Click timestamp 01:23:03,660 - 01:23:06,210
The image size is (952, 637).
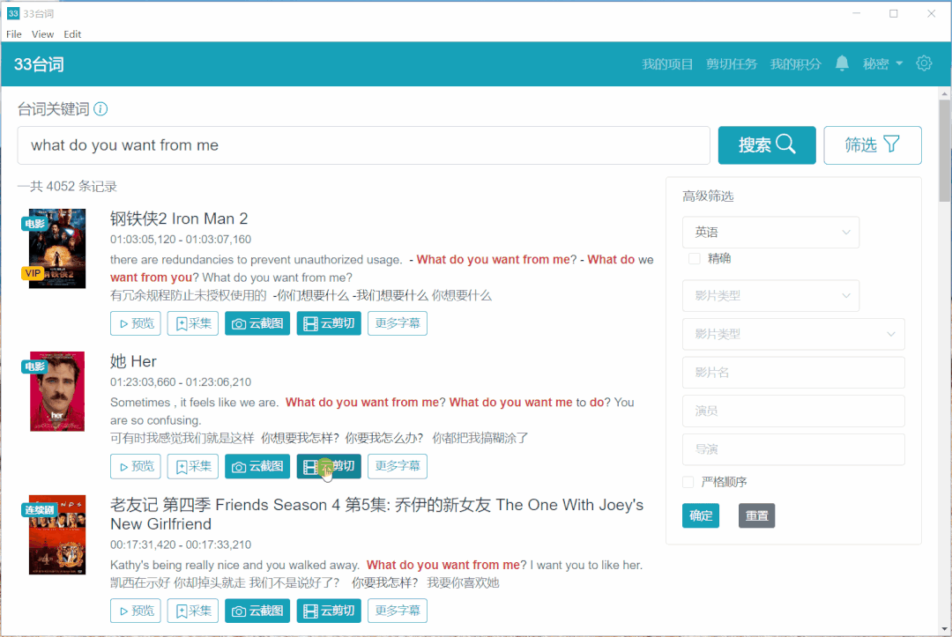click(181, 382)
